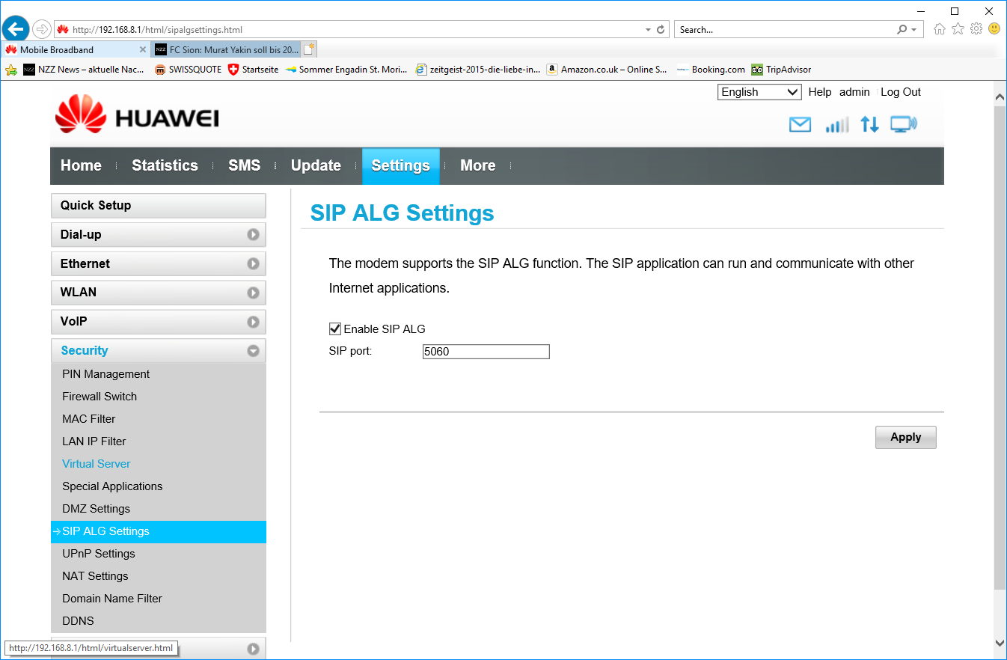Click the signal strength bars icon
1007x660 pixels.
pos(836,125)
